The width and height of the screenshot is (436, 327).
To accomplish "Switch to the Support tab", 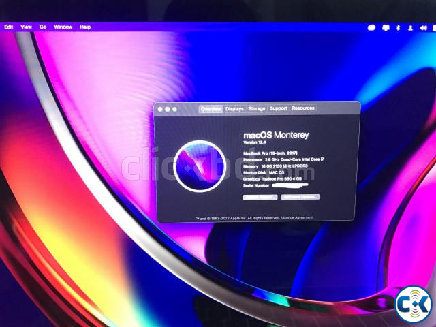I will [x=278, y=108].
